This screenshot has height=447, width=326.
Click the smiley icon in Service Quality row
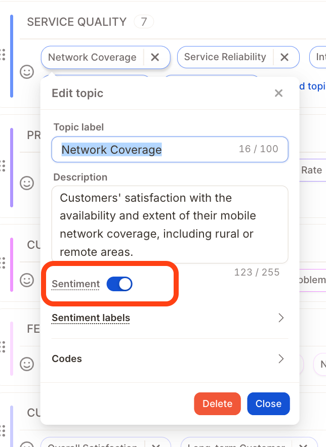[x=27, y=72]
